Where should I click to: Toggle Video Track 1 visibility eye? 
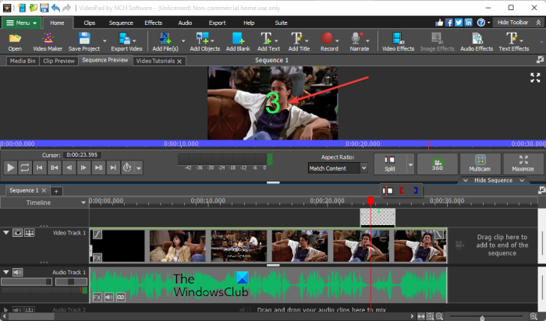[17, 233]
